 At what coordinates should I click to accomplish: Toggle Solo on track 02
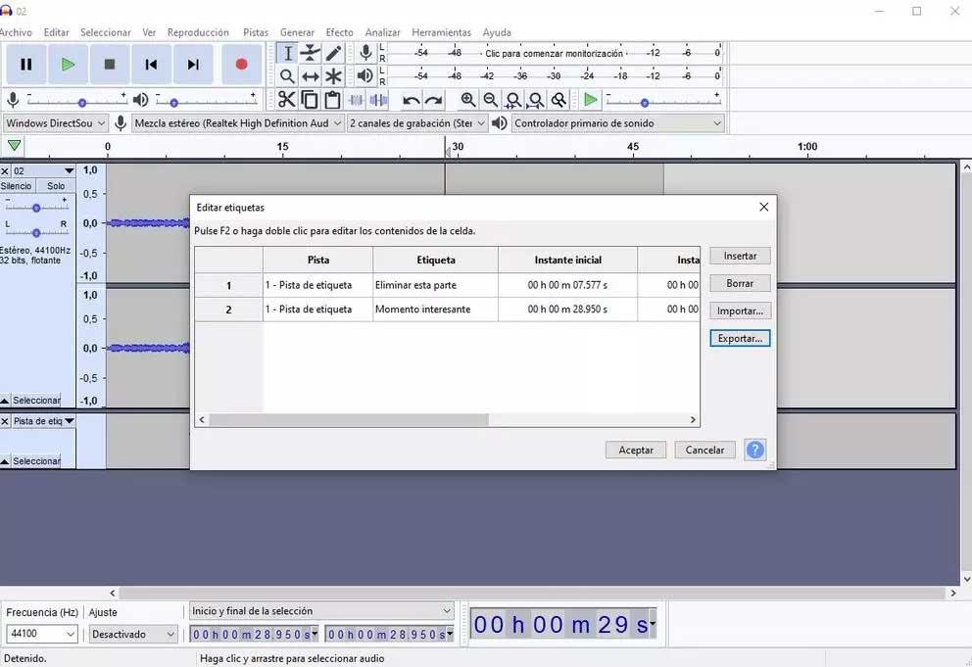[56, 186]
